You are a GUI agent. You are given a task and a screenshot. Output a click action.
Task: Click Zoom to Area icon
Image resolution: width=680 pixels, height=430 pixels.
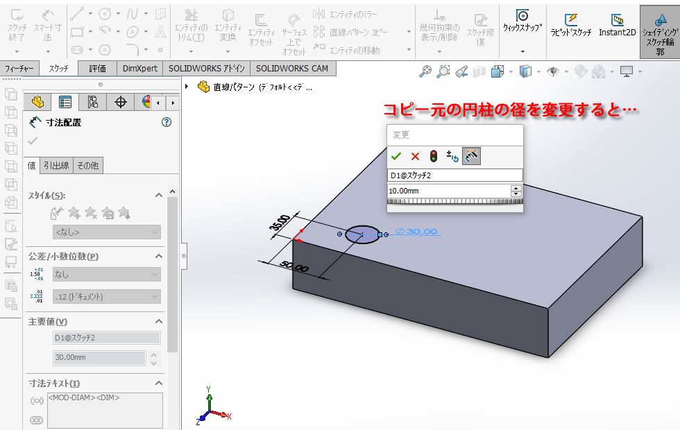pyautogui.click(x=443, y=71)
